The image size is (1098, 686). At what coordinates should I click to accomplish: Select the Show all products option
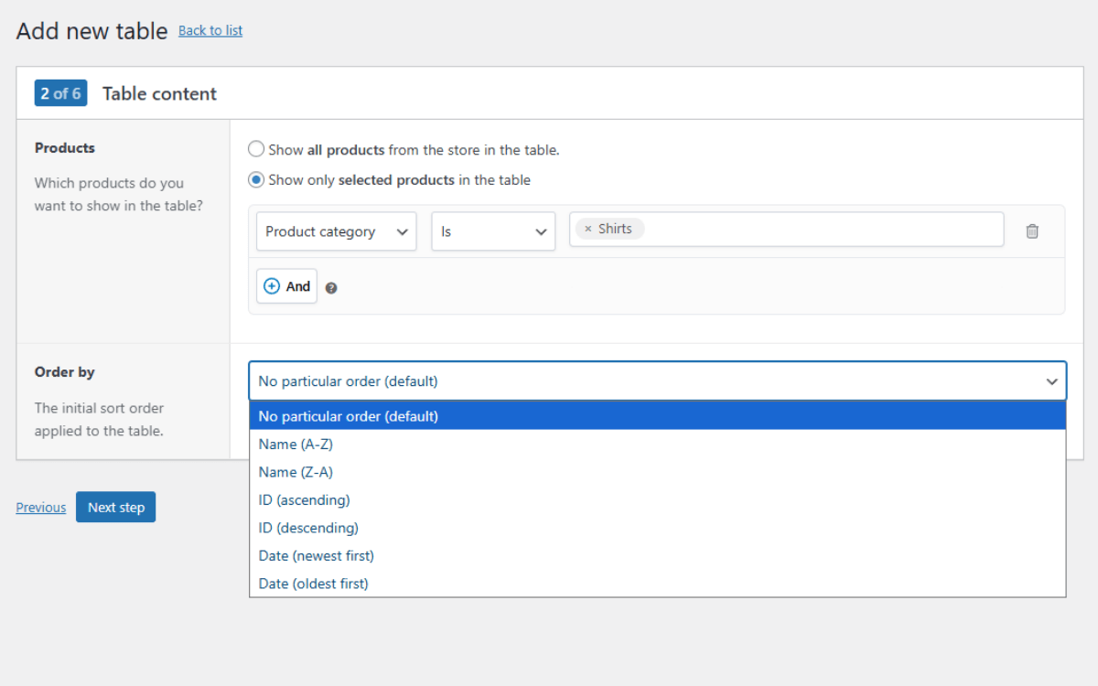click(x=256, y=148)
